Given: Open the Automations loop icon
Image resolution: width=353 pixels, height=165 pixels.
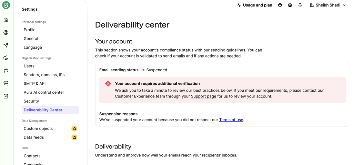Looking at the screenshot, I should pyautogui.click(x=6, y=71).
